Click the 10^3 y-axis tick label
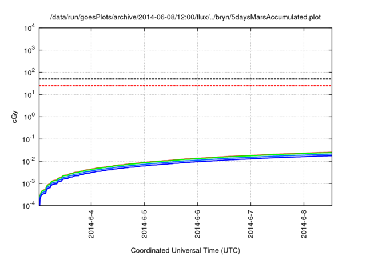This screenshot has width=366, height=256. (29, 50)
